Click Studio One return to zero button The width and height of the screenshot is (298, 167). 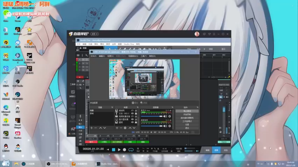[108, 150]
